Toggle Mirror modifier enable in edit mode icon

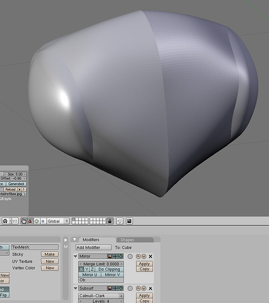pos(121,256)
